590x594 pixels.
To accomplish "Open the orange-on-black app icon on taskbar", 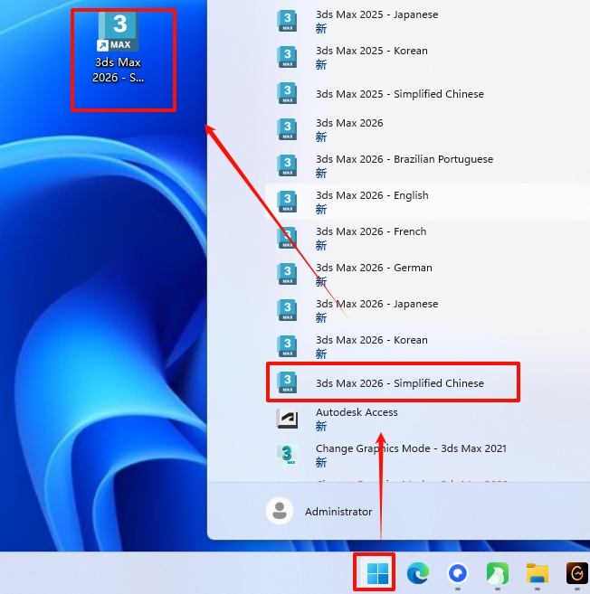I will tap(576, 572).
